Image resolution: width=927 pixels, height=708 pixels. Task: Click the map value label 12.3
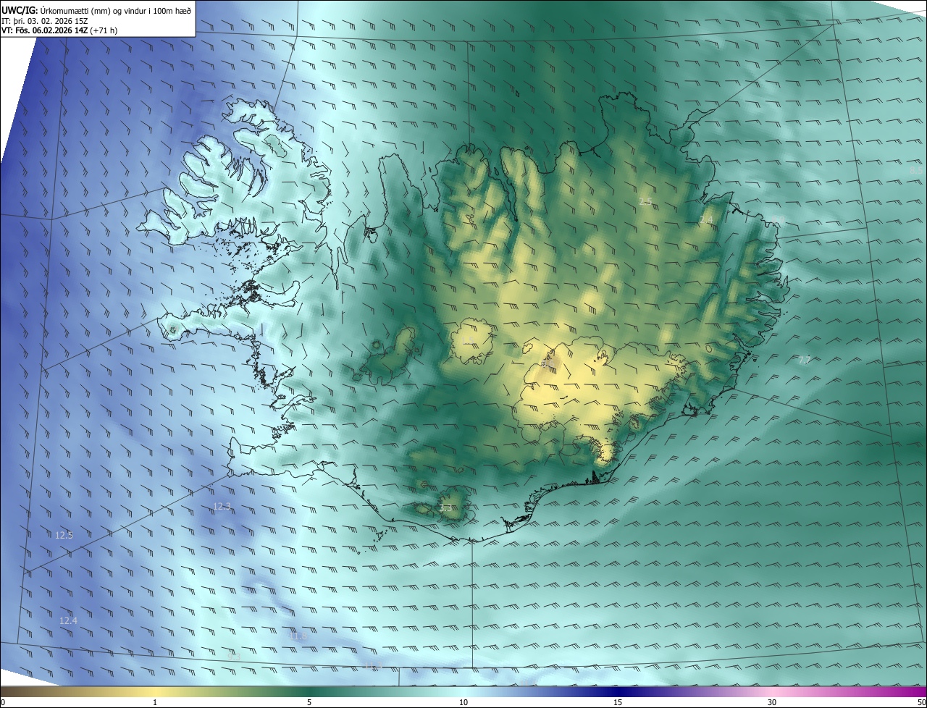click(222, 507)
